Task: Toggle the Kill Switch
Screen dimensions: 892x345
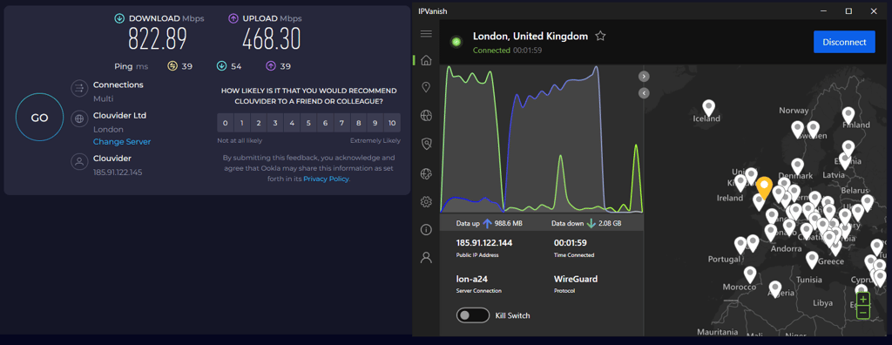Action: 473,315
